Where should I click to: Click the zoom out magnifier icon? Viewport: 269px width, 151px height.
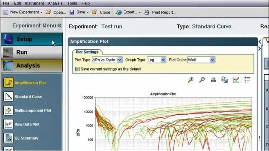[x=202, y=80]
